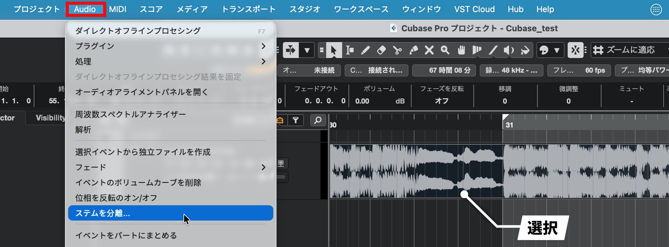Open the MIDI menu

(118, 9)
